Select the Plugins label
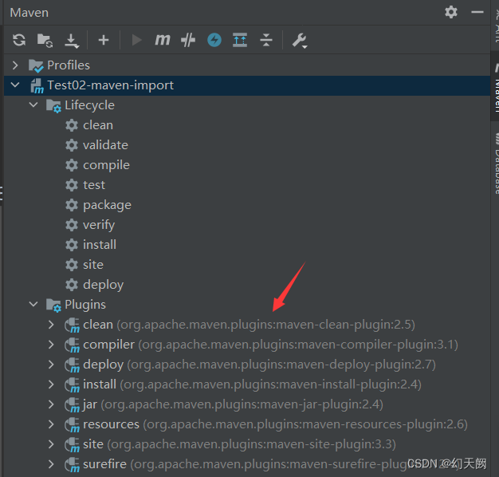Image resolution: width=499 pixels, height=477 pixels. click(85, 305)
